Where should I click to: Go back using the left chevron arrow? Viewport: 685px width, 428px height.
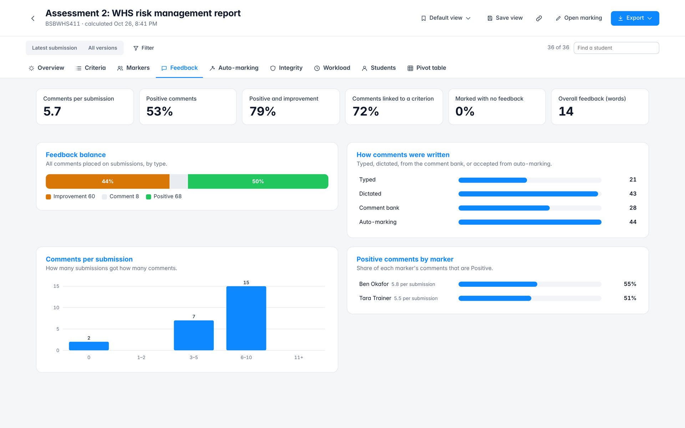pos(33,18)
